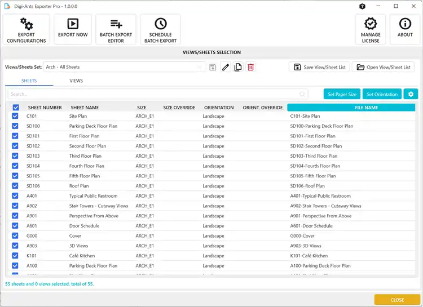Screen dimensions: 423x307
Task: Click the SIZE OVERRIDE column header
Action: [179, 108]
